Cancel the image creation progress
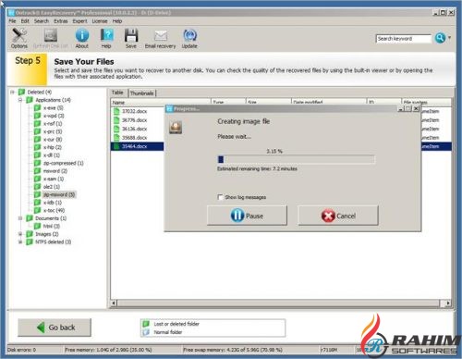This screenshot has height=359, width=462. click(338, 216)
